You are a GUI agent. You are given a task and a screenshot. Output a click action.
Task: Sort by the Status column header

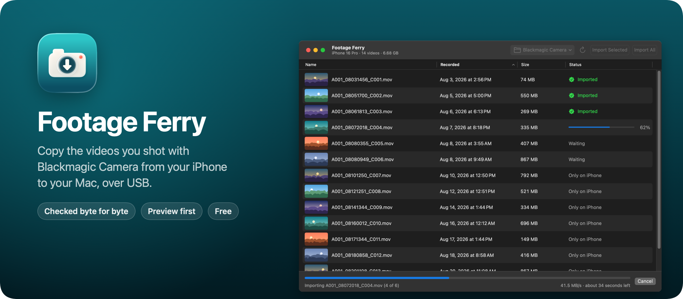click(x=575, y=65)
